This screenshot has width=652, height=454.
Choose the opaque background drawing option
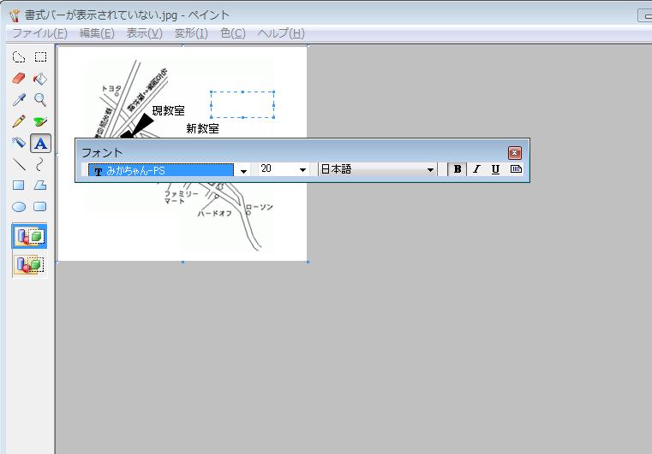[x=29, y=236]
